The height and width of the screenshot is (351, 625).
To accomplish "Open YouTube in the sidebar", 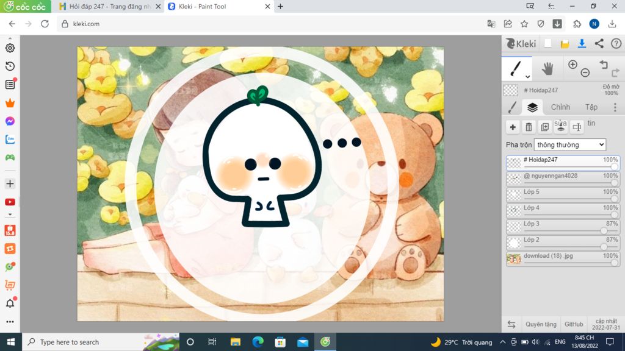I will [x=10, y=202].
